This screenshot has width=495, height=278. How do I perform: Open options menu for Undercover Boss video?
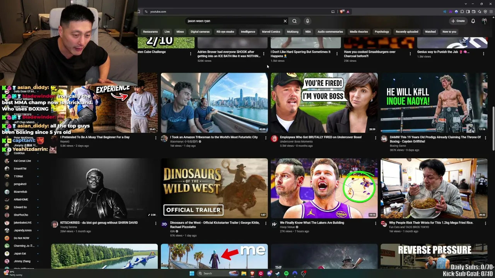pyautogui.click(x=376, y=138)
